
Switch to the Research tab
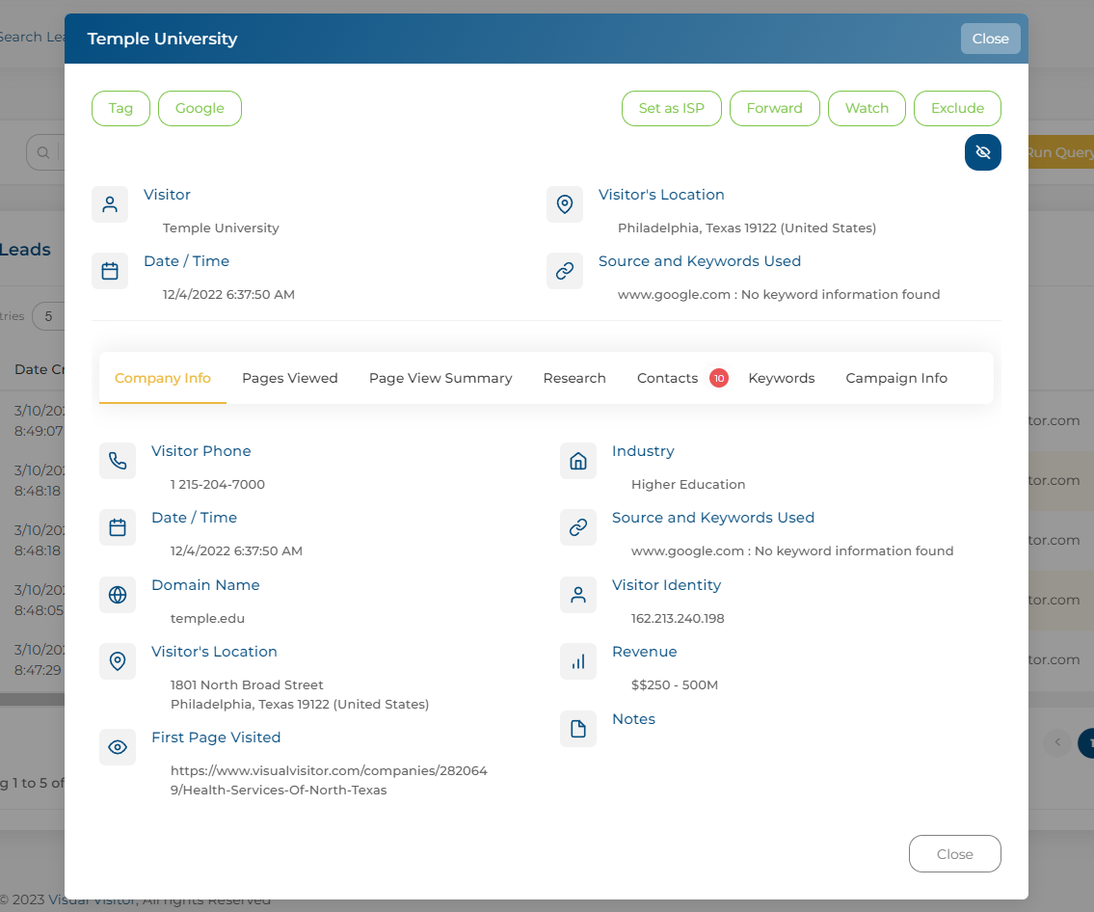[574, 378]
